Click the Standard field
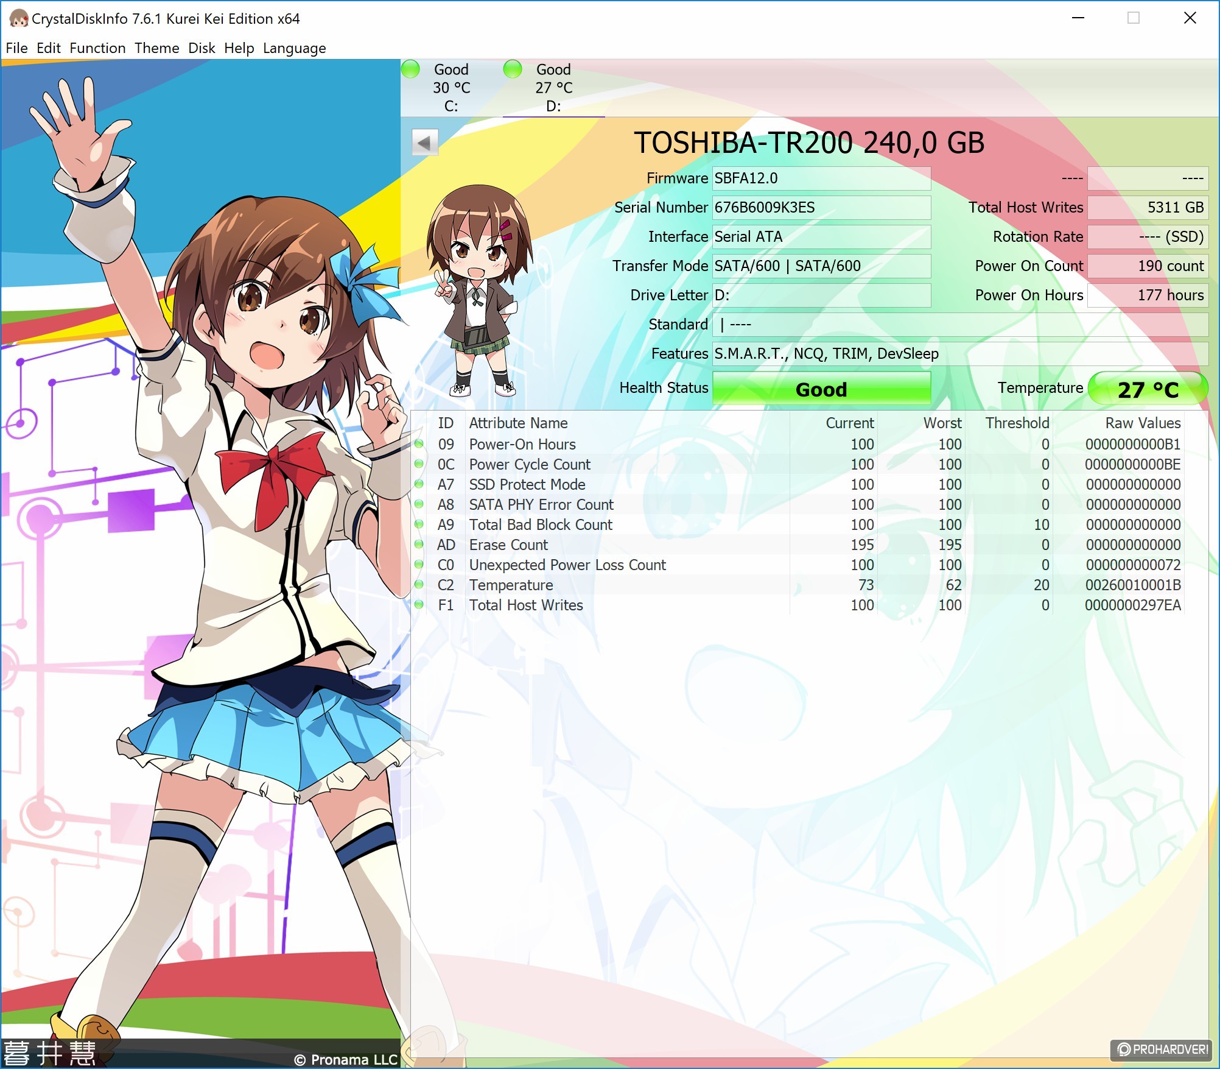The height and width of the screenshot is (1069, 1220). (x=961, y=325)
